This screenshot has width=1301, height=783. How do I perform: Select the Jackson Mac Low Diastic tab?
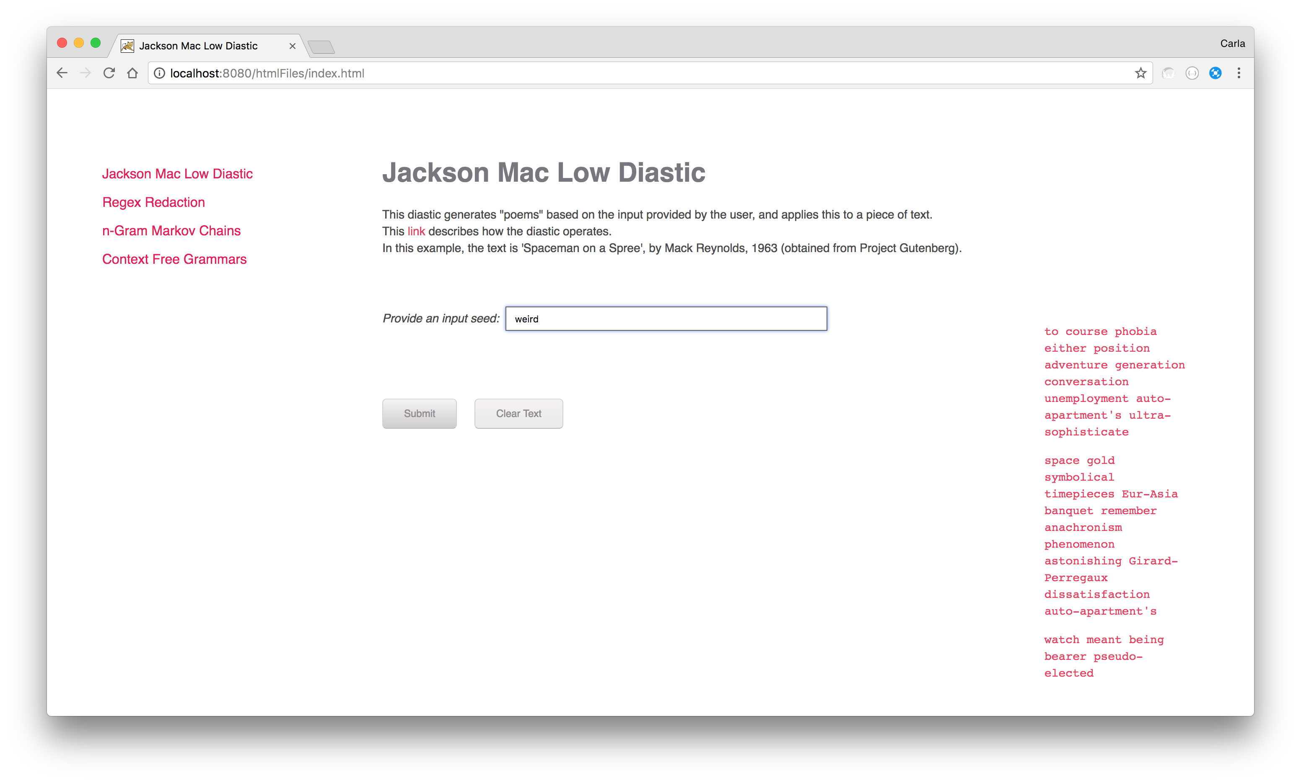point(198,46)
